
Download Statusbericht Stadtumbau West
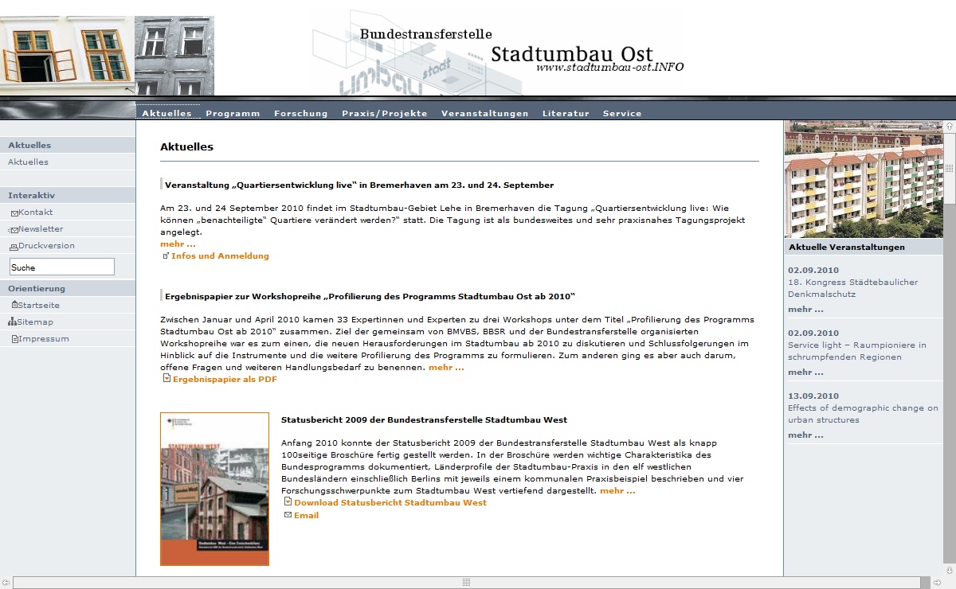(390, 502)
